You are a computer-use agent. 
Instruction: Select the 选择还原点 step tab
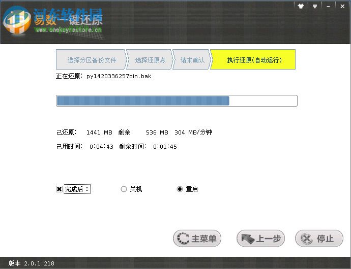[x=150, y=59]
